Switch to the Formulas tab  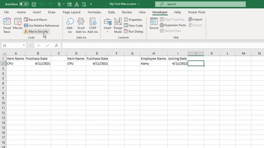[x=94, y=12]
